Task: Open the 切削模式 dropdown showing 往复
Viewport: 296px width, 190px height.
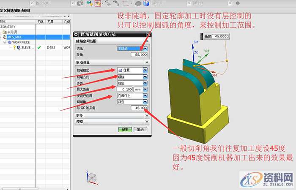Action: pos(145,70)
